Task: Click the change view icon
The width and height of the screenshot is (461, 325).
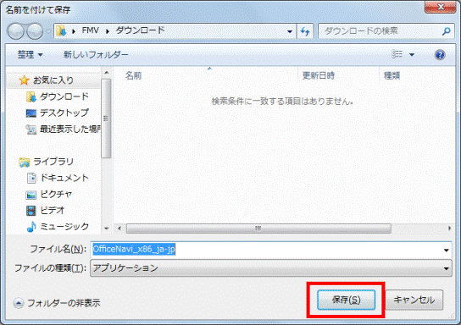Action: [397, 54]
